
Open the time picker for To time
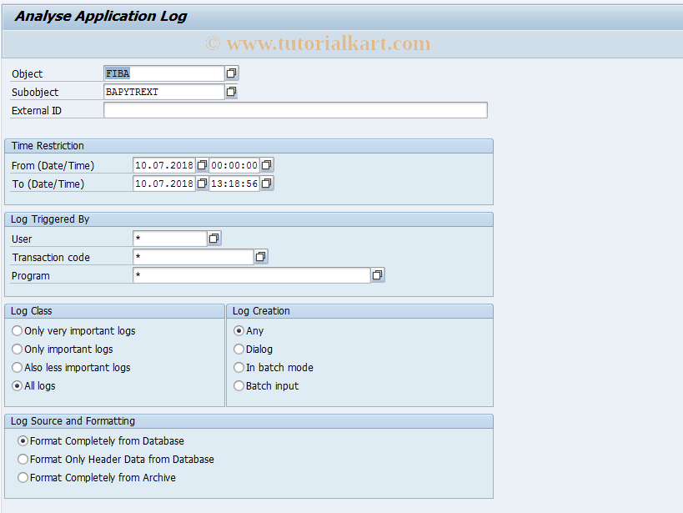tap(266, 183)
